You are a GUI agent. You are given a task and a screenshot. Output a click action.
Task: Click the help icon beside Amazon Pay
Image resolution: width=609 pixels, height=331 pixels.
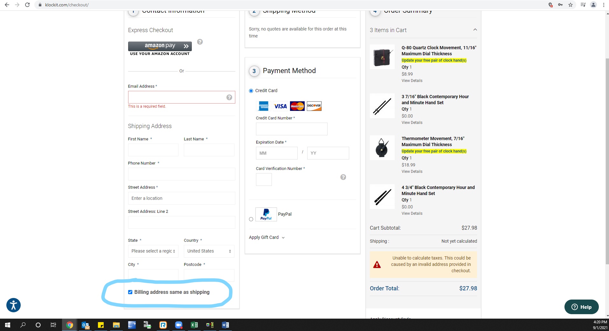(x=200, y=42)
